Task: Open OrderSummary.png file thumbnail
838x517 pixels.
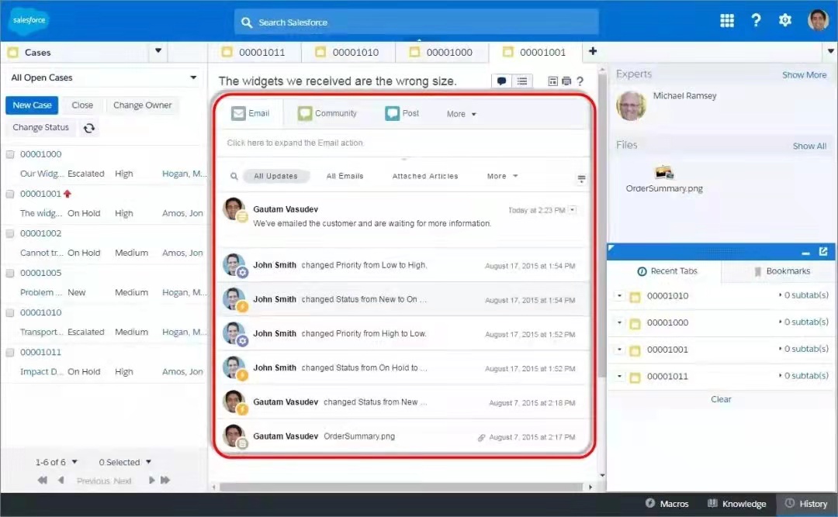Action: (663, 173)
